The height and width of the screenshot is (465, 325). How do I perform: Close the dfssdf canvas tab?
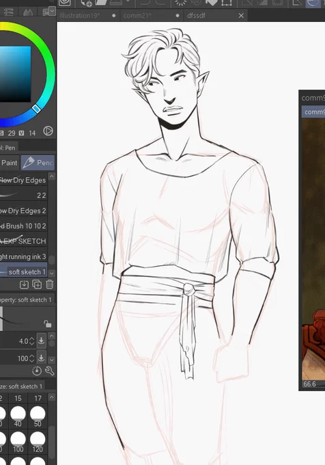[x=241, y=16]
